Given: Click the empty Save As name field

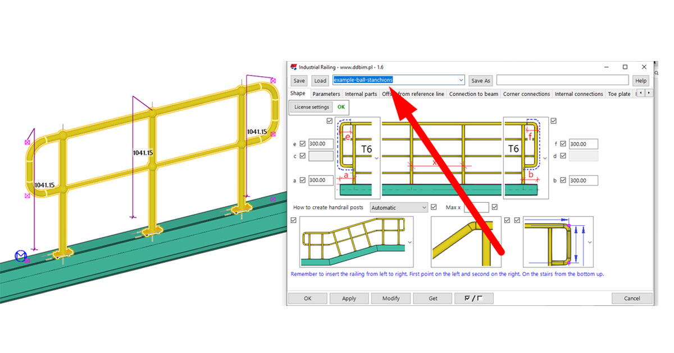Looking at the screenshot, I should (x=562, y=80).
